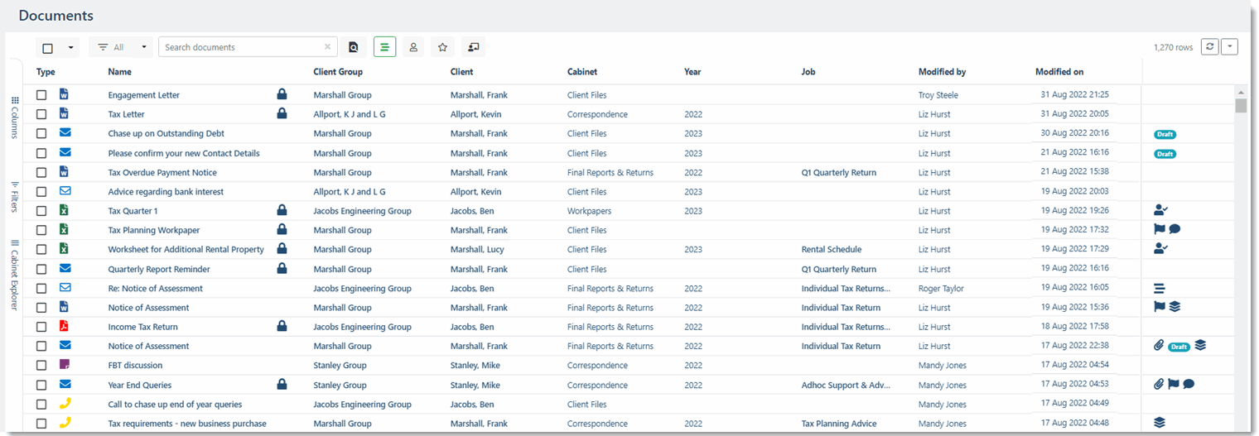The image size is (1259, 436).
Task: Click the Word icon for Engagement Letter
Action: (65, 94)
